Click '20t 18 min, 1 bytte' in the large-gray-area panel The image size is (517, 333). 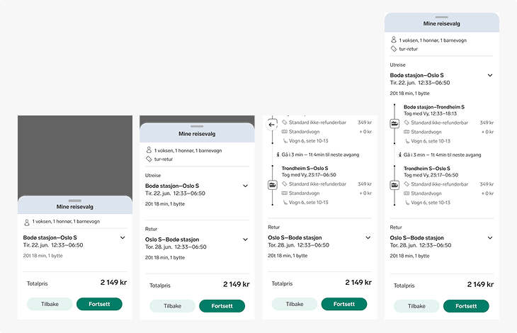(x=43, y=256)
